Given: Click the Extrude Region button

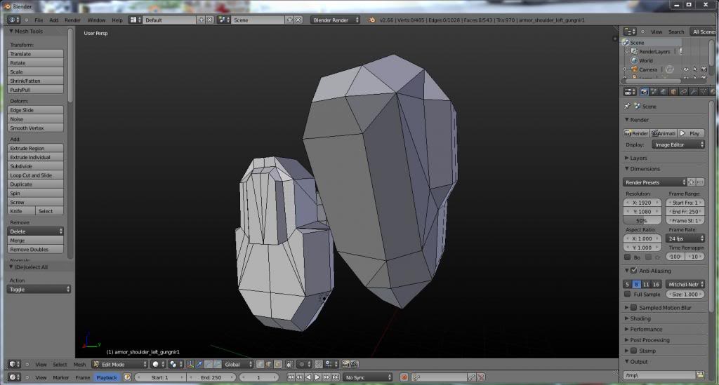Looking at the screenshot, I should point(35,149).
